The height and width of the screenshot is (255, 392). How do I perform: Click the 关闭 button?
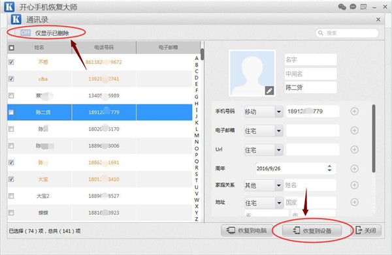[367, 230]
